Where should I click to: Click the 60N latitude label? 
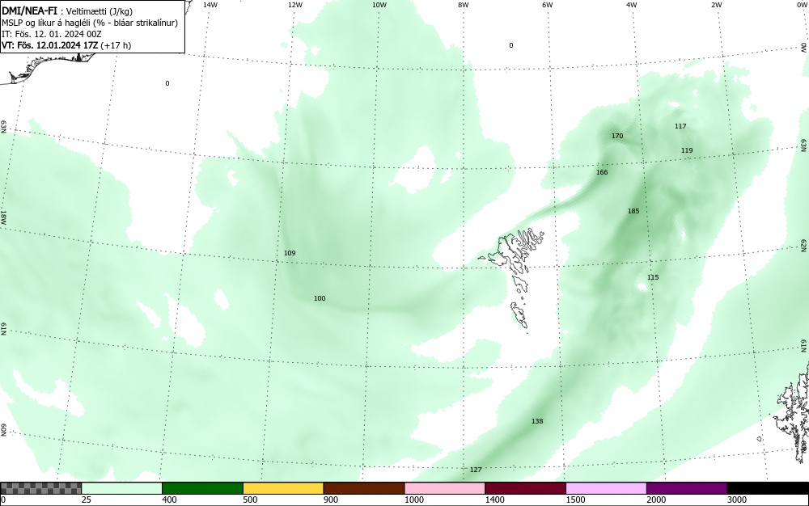pos(3,430)
